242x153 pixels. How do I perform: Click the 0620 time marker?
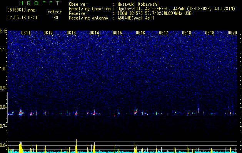(x=232, y=33)
